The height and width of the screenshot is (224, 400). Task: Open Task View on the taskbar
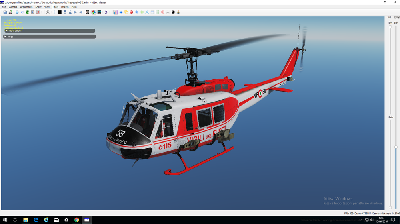pos(15,220)
